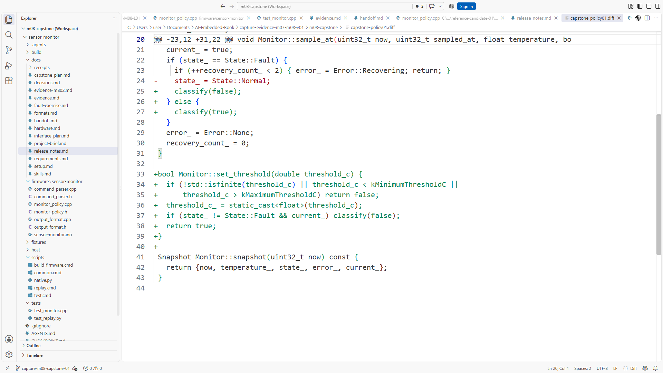Open the Run and Debug view
Image resolution: width=663 pixels, height=373 pixels.
pyautogui.click(x=9, y=66)
